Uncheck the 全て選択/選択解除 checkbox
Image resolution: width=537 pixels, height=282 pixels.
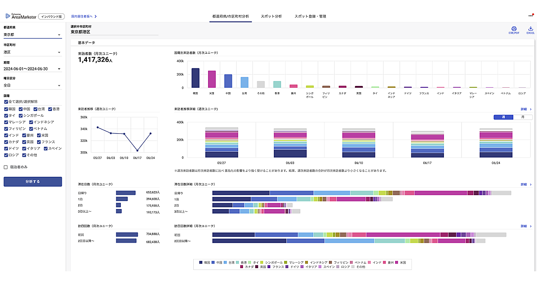(6, 102)
